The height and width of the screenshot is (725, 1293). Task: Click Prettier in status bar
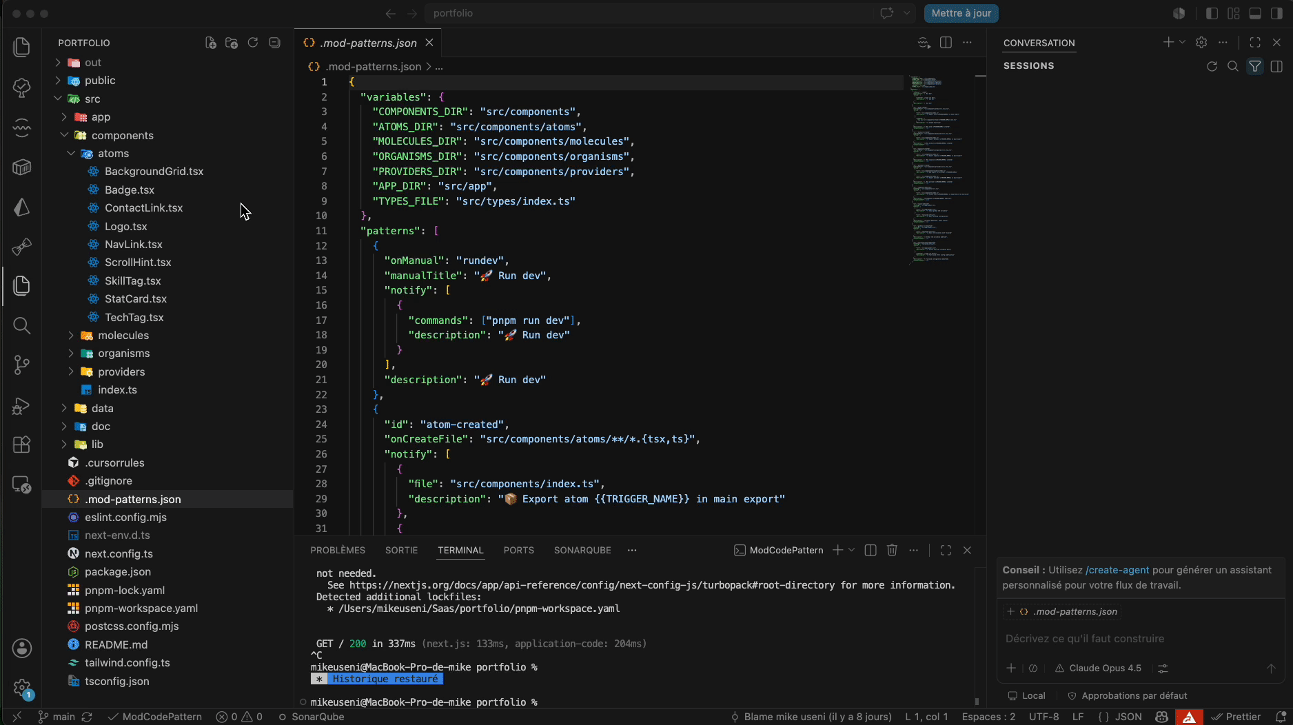click(1236, 717)
